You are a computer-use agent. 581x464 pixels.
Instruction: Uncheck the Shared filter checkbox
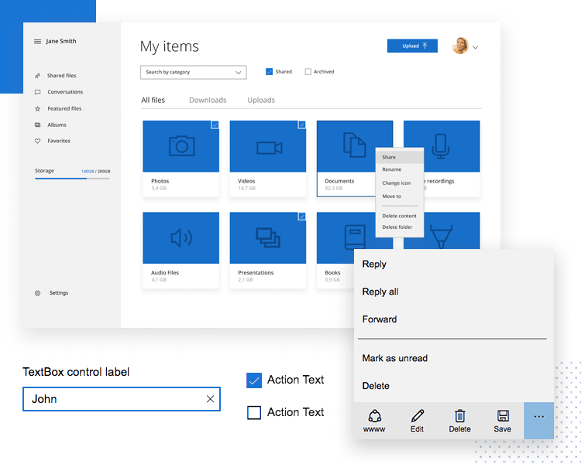(270, 72)
